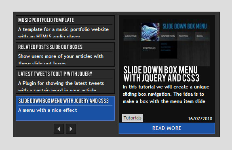Select Latest Tweets Tooltip with jQuery item

click(x=65, y=81)
